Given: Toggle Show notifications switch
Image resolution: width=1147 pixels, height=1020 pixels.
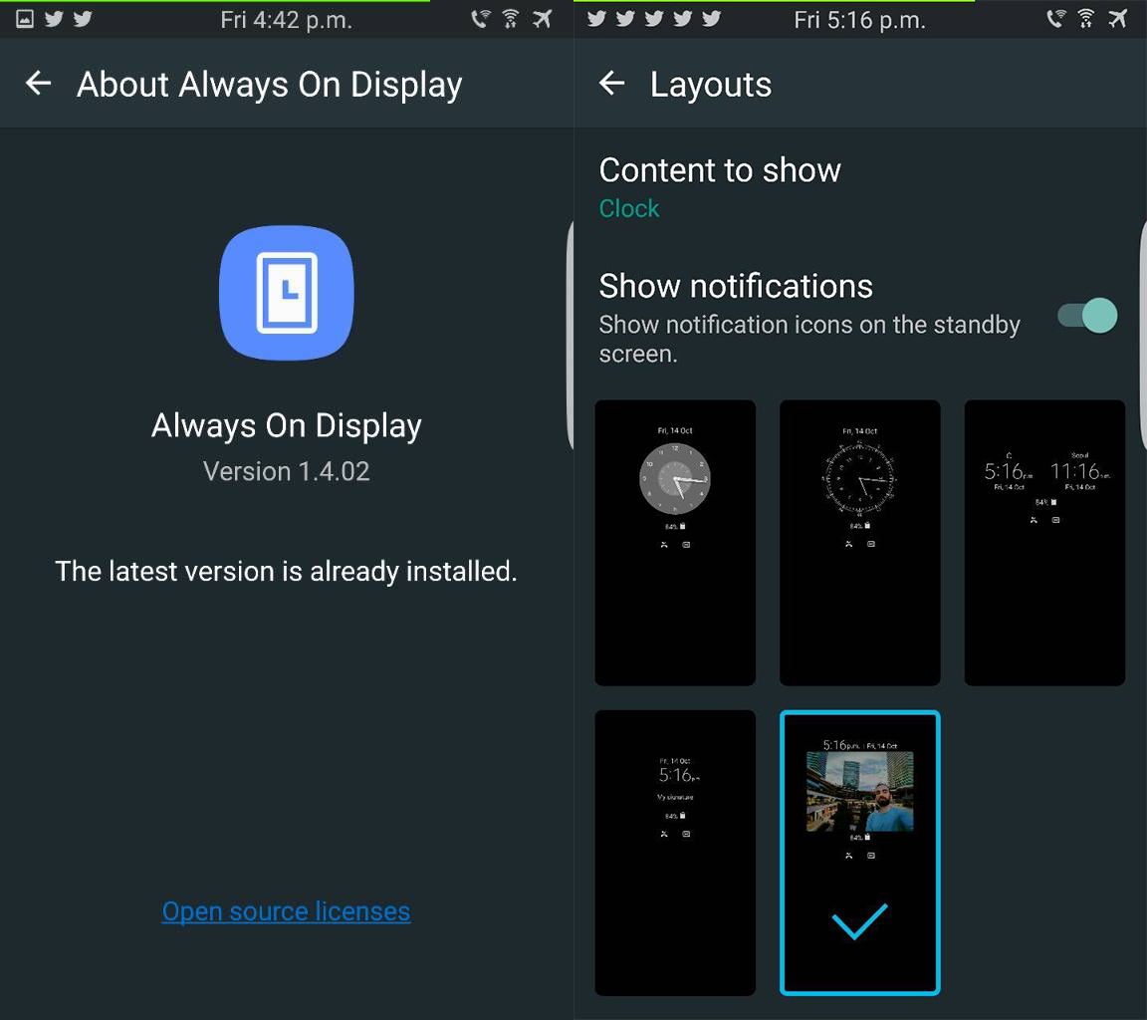Looking at the screenshot, I should [1087, 316].
